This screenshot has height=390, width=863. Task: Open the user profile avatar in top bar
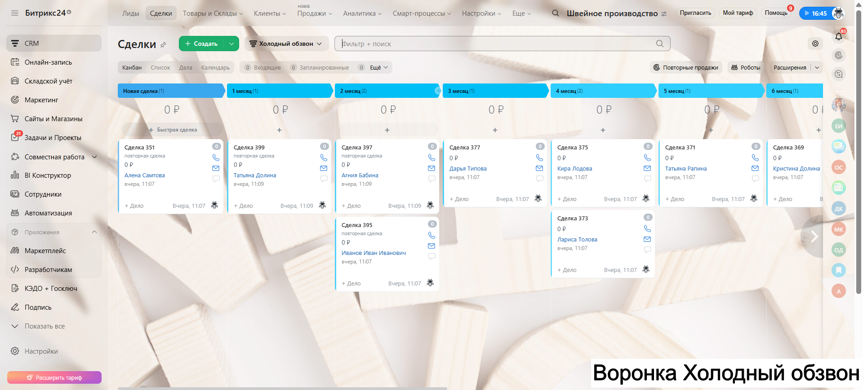pos(838,13)
